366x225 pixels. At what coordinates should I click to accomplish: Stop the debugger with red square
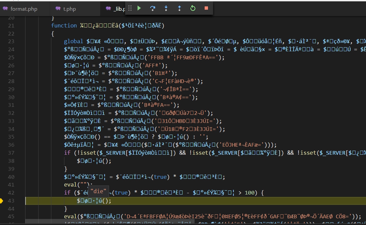click(x=206, y=8)
